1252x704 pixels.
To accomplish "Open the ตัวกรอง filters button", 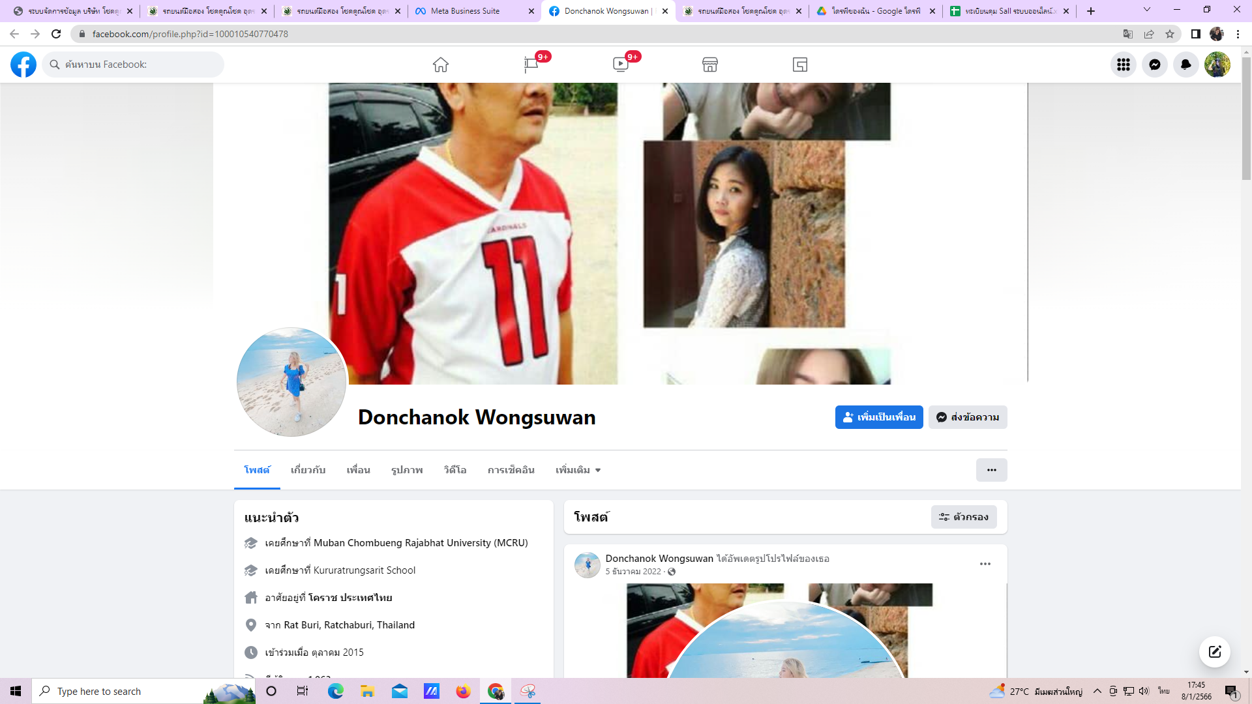I will pos(963,517).
